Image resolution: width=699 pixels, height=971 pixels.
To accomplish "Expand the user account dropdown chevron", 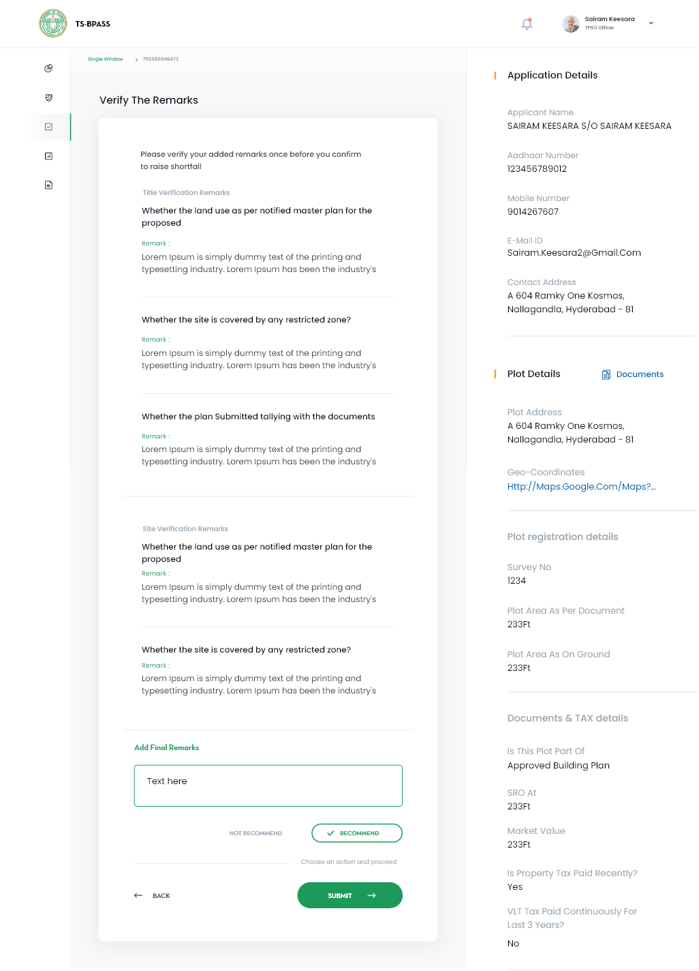I will [x=651, y=23].
